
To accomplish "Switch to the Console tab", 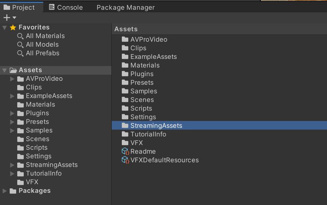I will pyautogui.click(x=66, y=7).
